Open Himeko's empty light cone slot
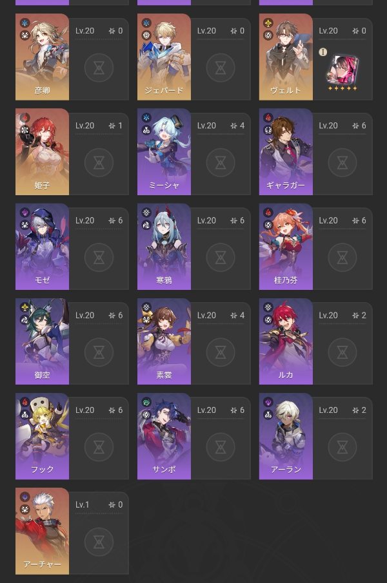 99,162
